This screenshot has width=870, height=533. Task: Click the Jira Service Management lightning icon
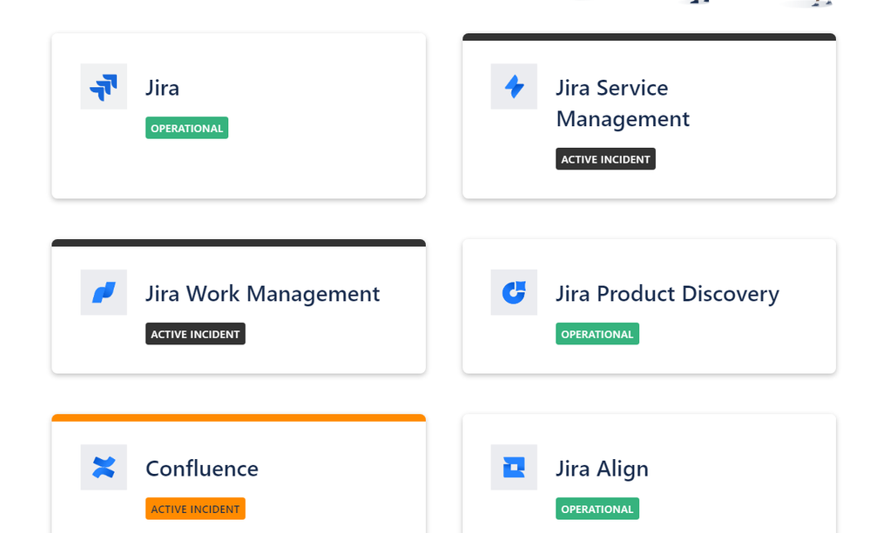click(x=514, y=86)
